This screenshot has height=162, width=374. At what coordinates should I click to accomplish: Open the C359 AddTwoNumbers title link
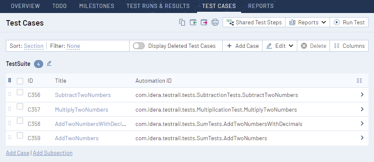tap(77, 138)
